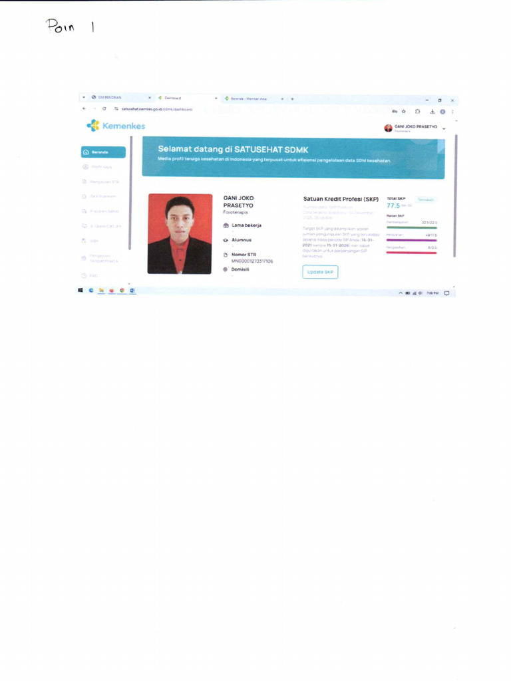Open the Beranda sidebar menu item
The height and width of the screenshot is (681, 511).
click(103, 152)
